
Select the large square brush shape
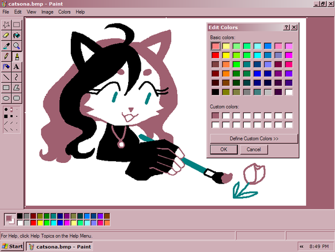6,116
